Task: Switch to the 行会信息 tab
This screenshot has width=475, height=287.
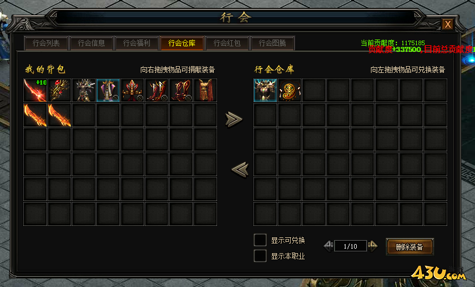Action: pyautogui.click(x=91, y=44)
